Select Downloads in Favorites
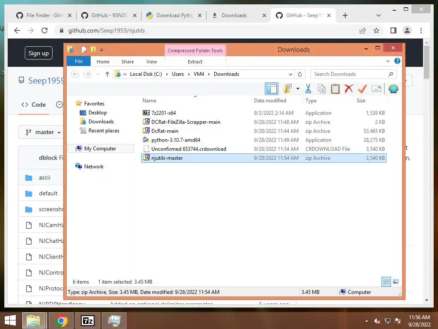This screenshot has height=329, width=438. 101,121
